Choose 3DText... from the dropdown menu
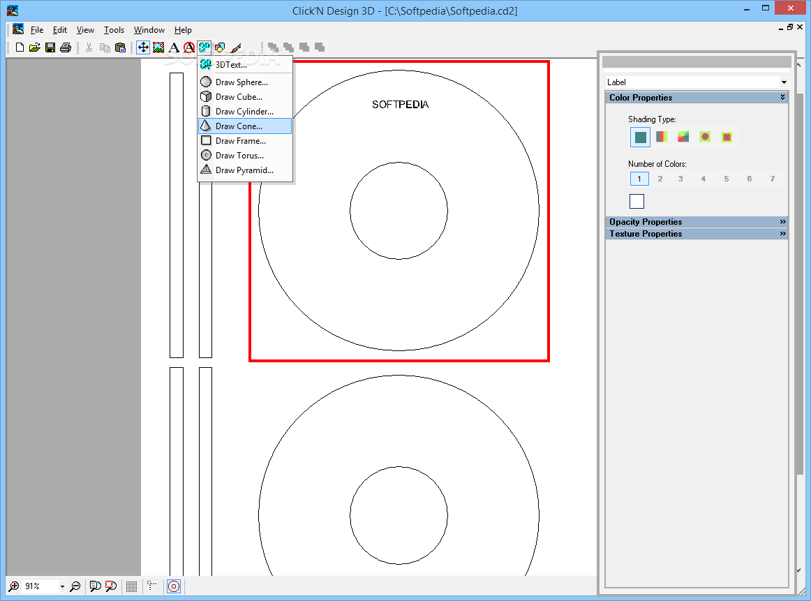The image size is (811, 601). (x=245, y=65)
